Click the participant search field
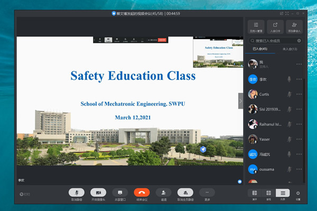Viewport: 317px width, 211px height. [275, 40]
